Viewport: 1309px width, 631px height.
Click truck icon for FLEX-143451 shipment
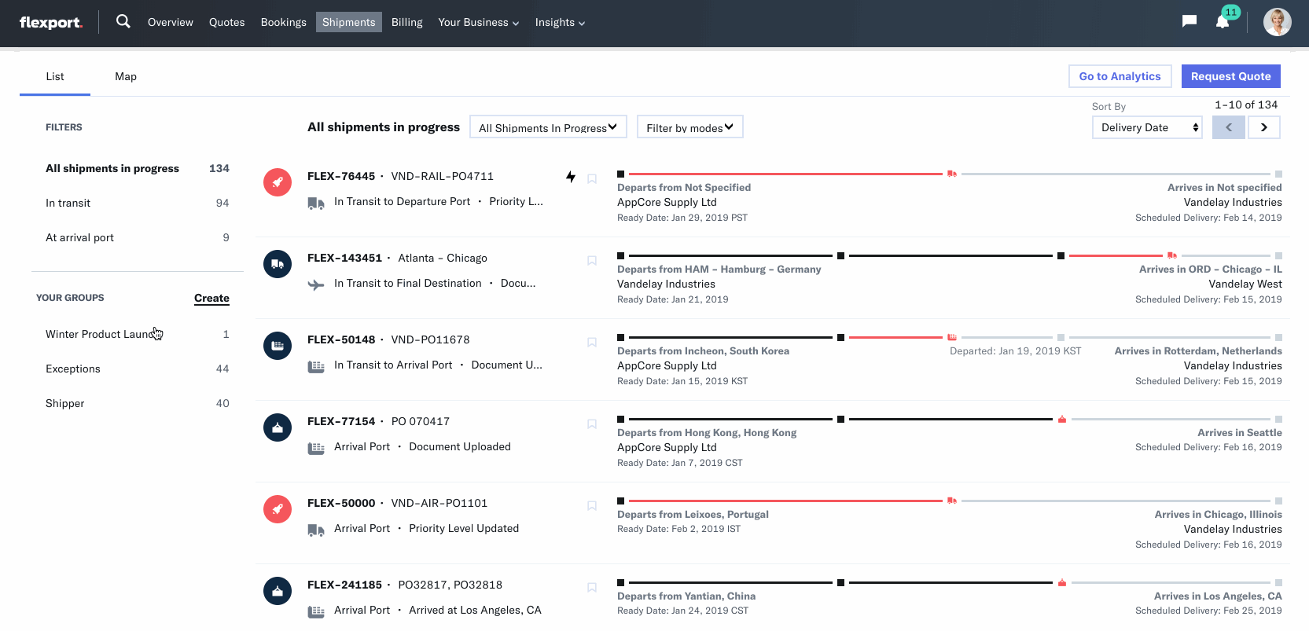(278, 264)
